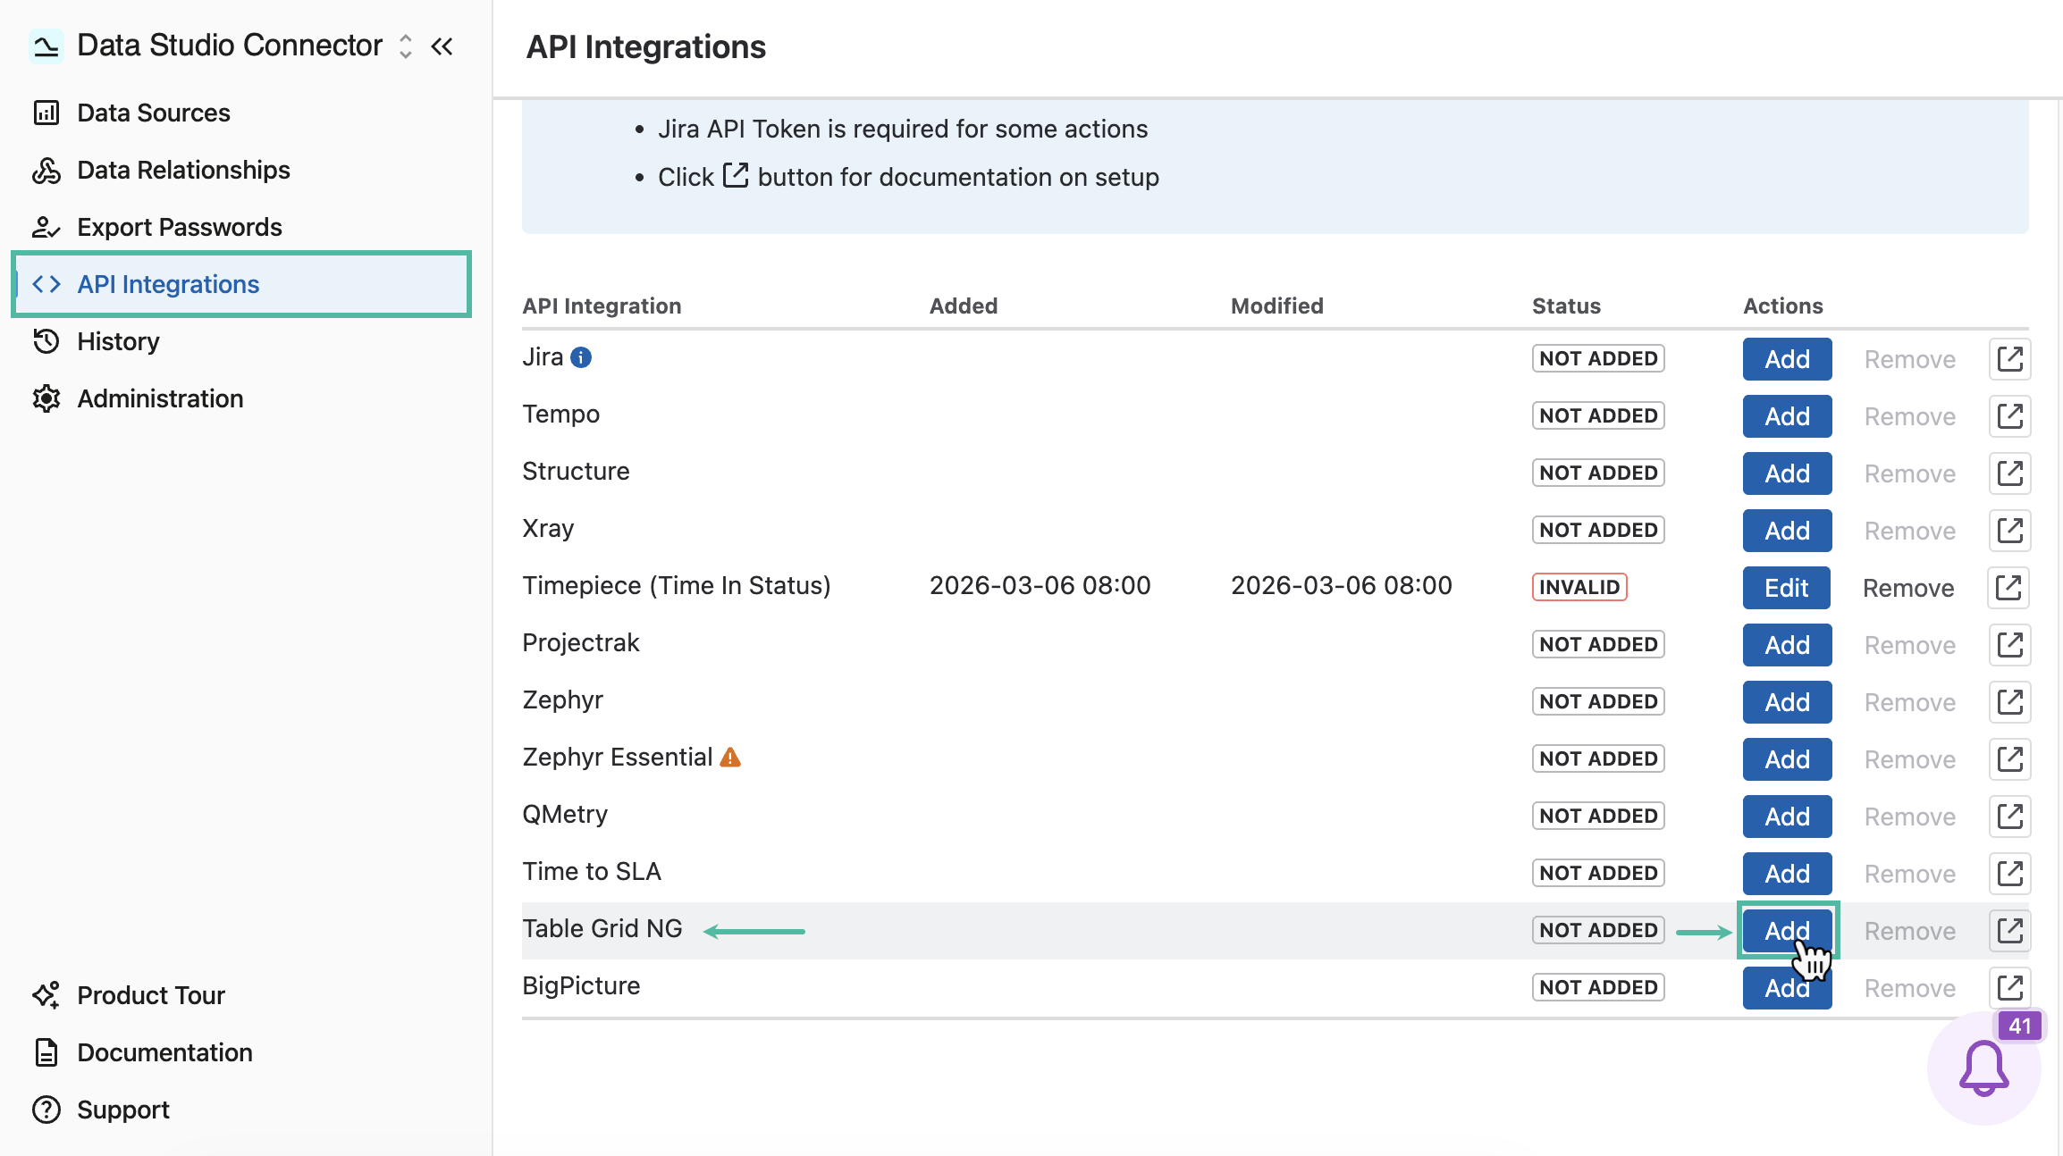
Task: Click the Added column header
Action: click(x=964, y=306)
